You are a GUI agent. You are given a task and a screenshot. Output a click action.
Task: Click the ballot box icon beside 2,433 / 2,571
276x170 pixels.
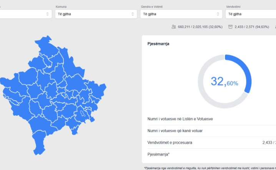pyautogui.click(x=230, y=27)
